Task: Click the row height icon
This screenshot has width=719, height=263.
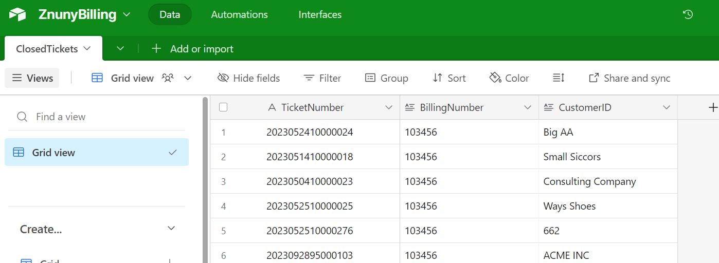Action: tap(559, 78)
